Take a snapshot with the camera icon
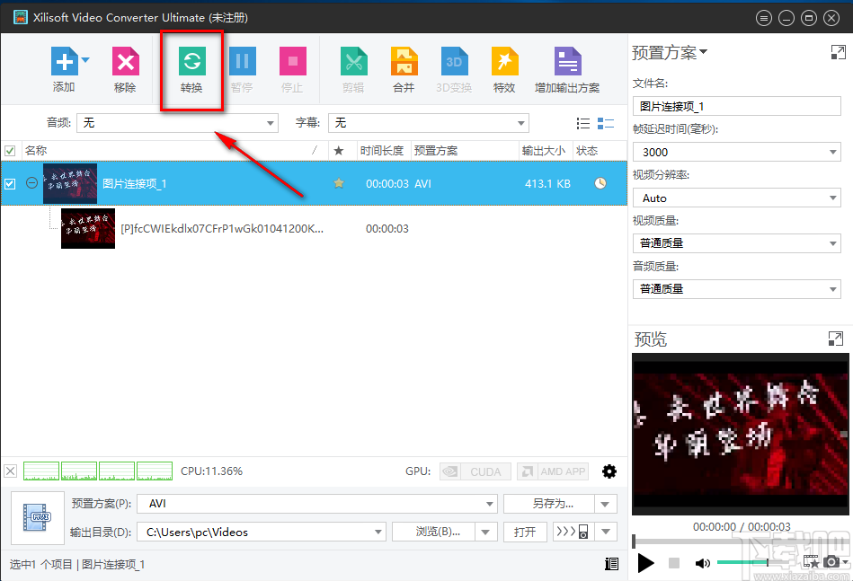The image size is (853, 581). coord(831,563)
